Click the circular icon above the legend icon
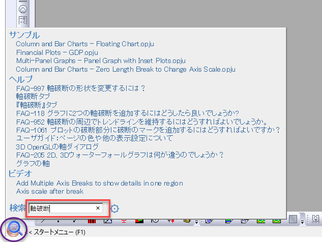Image resolution: width=322 pixels, height=242 pixels. (x=23, y=9)
